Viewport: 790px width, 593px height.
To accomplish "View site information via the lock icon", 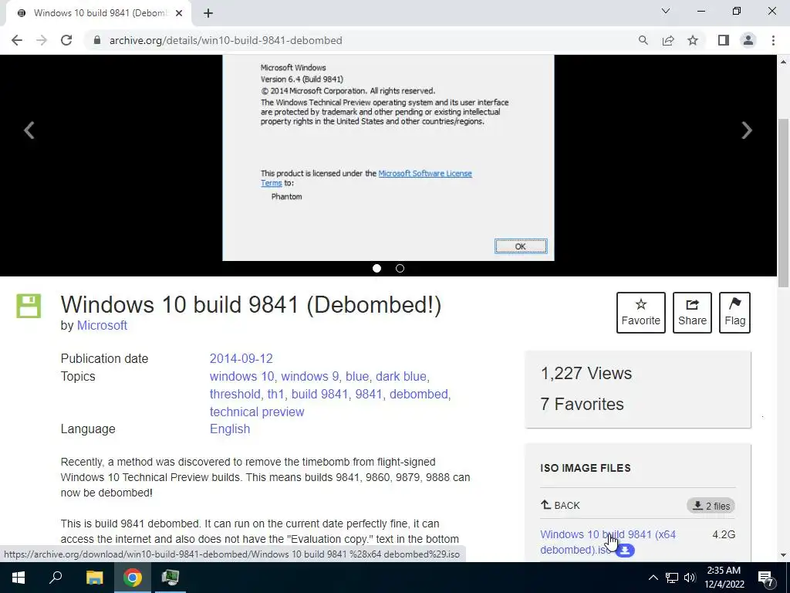I will [97, 40].
